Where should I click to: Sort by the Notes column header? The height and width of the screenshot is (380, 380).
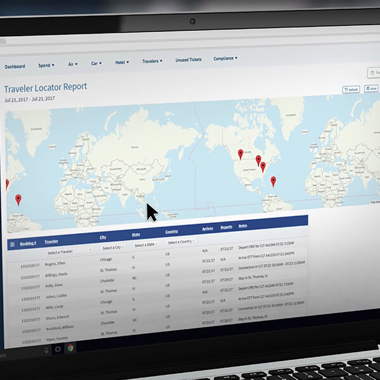point(243,225)
